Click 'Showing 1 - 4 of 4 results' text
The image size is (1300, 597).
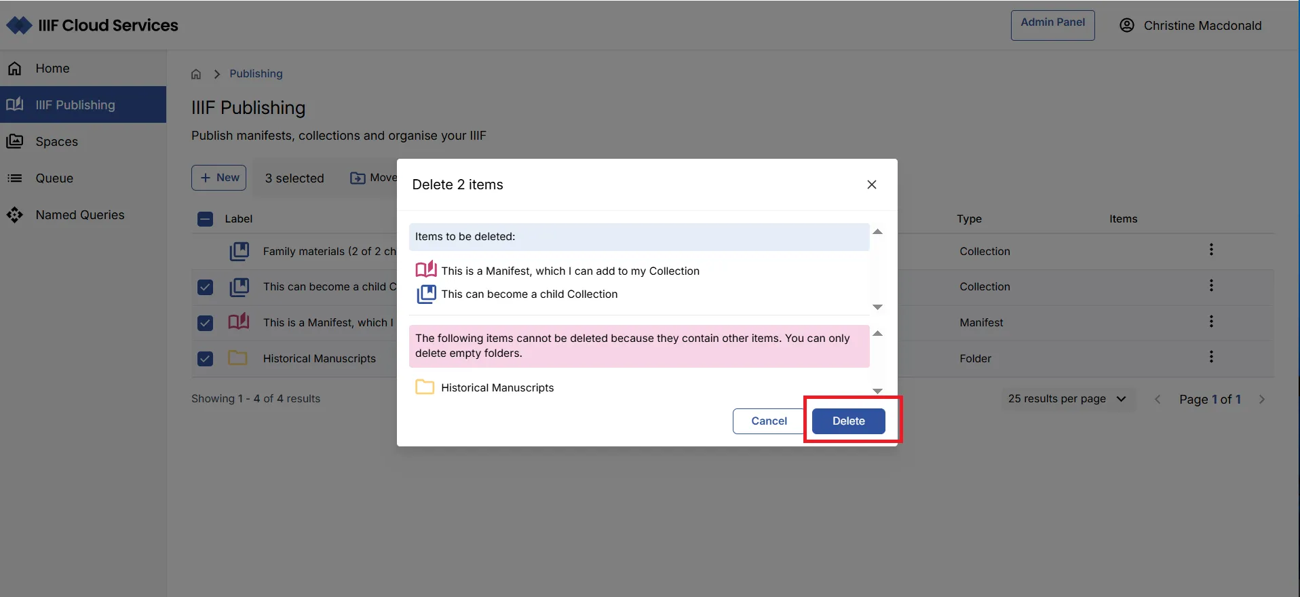tap(256, 398)
